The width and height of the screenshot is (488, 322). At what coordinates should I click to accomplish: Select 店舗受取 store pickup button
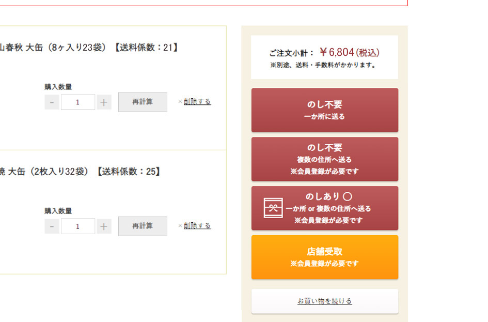coord(324,257)
